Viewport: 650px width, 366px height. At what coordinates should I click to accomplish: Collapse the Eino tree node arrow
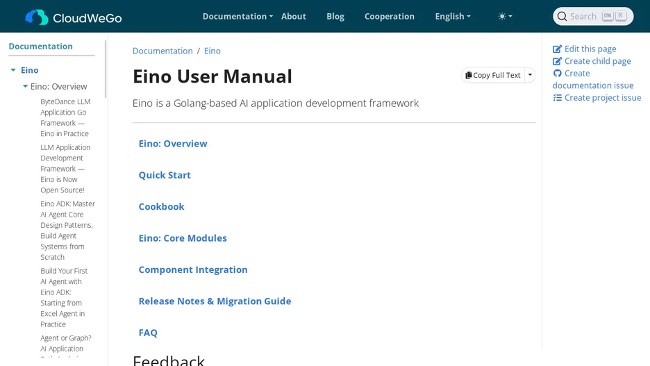click(13, 70)
